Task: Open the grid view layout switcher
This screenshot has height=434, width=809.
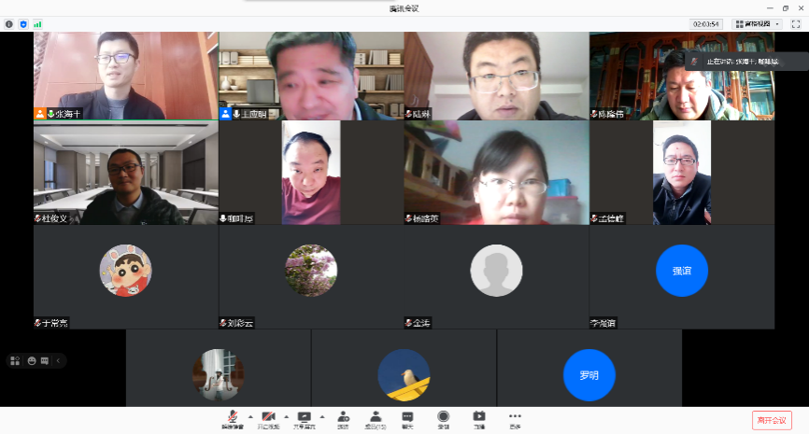Action: tap(757, 23)
